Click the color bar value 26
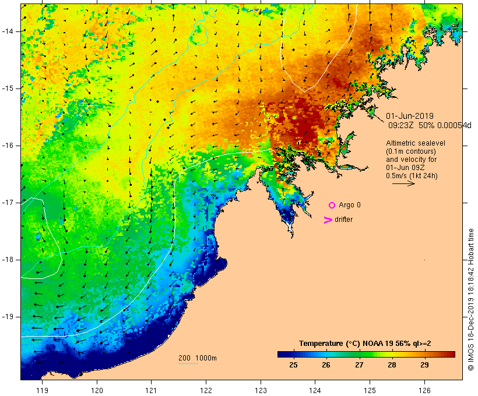 [x=326, y=365]
